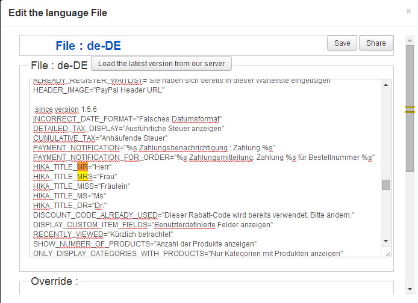Jump to yellow search match marker on scrollbar
Screen dimensions: 418x303
pos(410,109)
